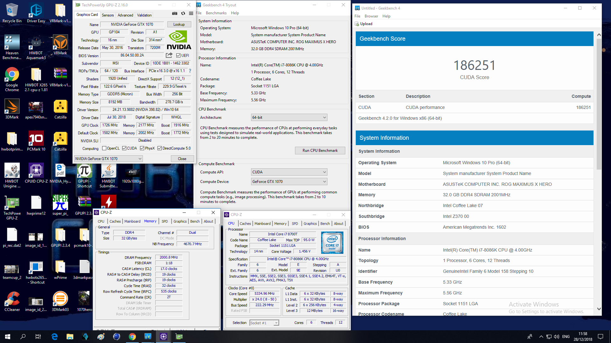Viewport: 611px width, 343px height.
Task: Click the Run CPU Benchmark button
Action: pyautogui.click(x=320, y=151)
